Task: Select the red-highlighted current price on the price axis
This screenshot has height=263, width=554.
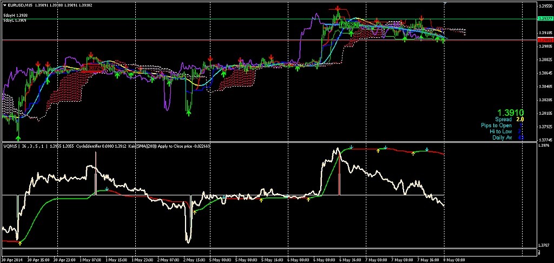Action: [545, 40]
